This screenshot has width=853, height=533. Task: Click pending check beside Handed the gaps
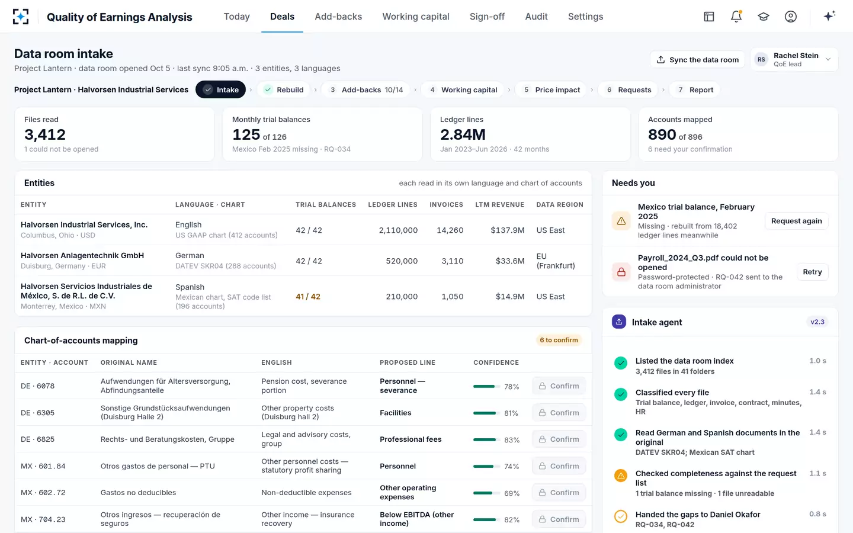click(621, 516)
